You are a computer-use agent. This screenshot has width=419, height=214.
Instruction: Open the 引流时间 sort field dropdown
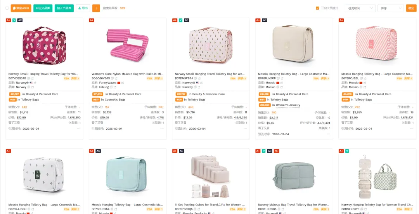360,8
